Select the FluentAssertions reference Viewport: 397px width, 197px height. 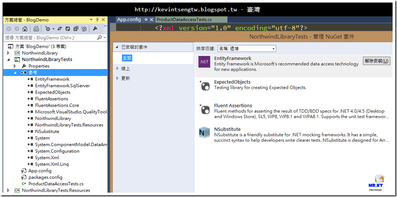point(52,99)
